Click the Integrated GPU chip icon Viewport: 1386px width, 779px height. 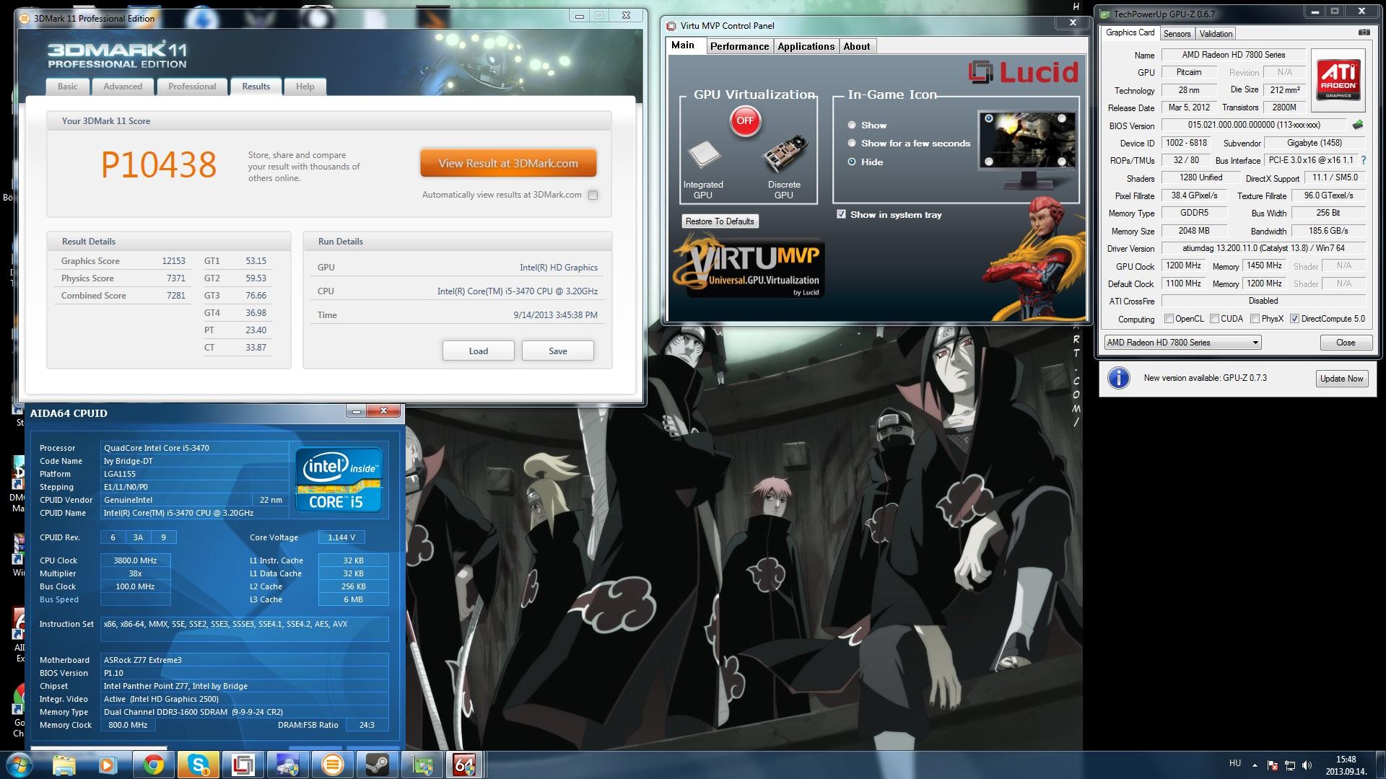pyautogui.click(x=704, y=155)
